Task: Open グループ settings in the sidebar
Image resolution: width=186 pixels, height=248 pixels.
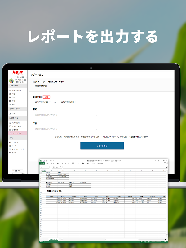Action: click(13, 142)
